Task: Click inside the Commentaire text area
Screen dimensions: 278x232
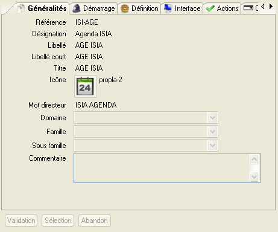Action: pyautogui.click(x=162, y=168)
